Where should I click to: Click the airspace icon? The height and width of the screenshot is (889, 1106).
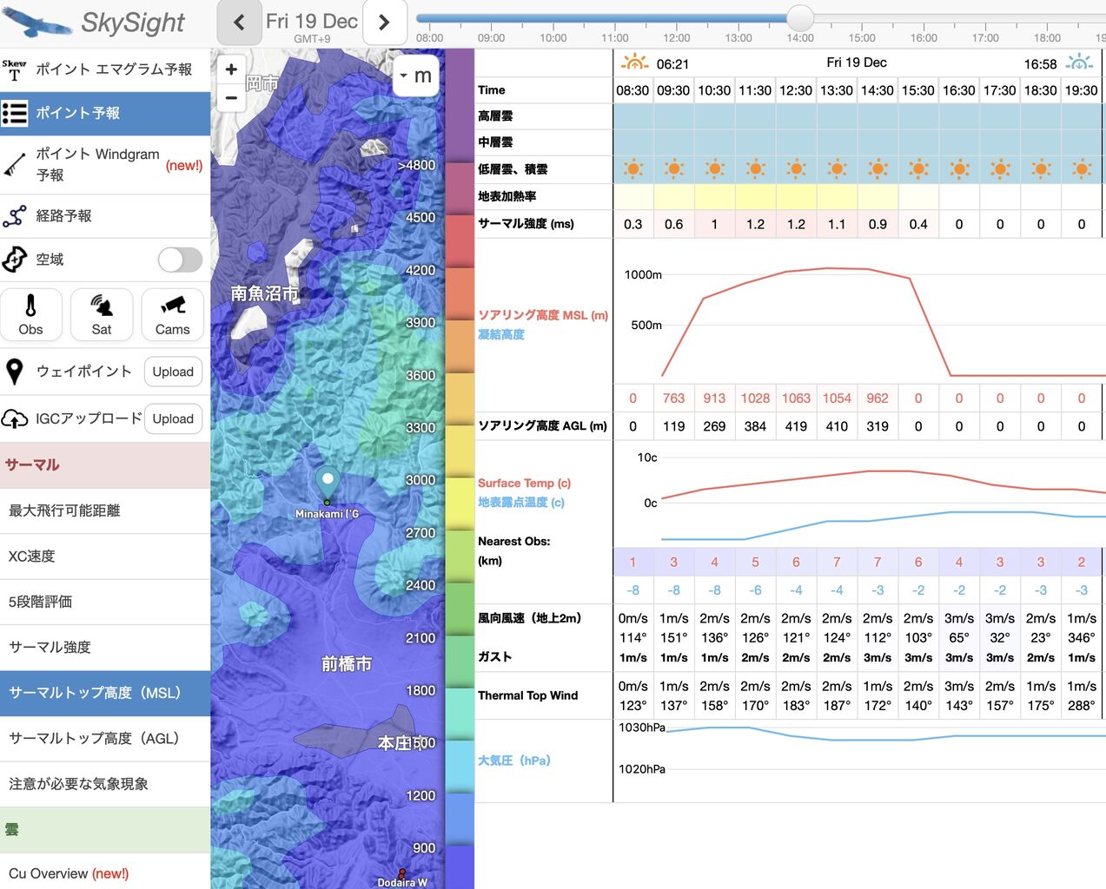[x=14, y=260]
